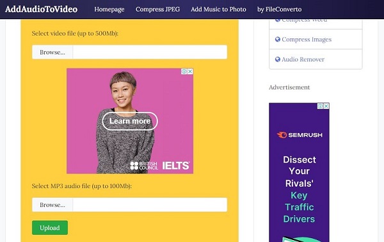Viewport: 384px width, 242px height.
Task: Open the IELTS ad info icon
Action: (x=184, y=71)
